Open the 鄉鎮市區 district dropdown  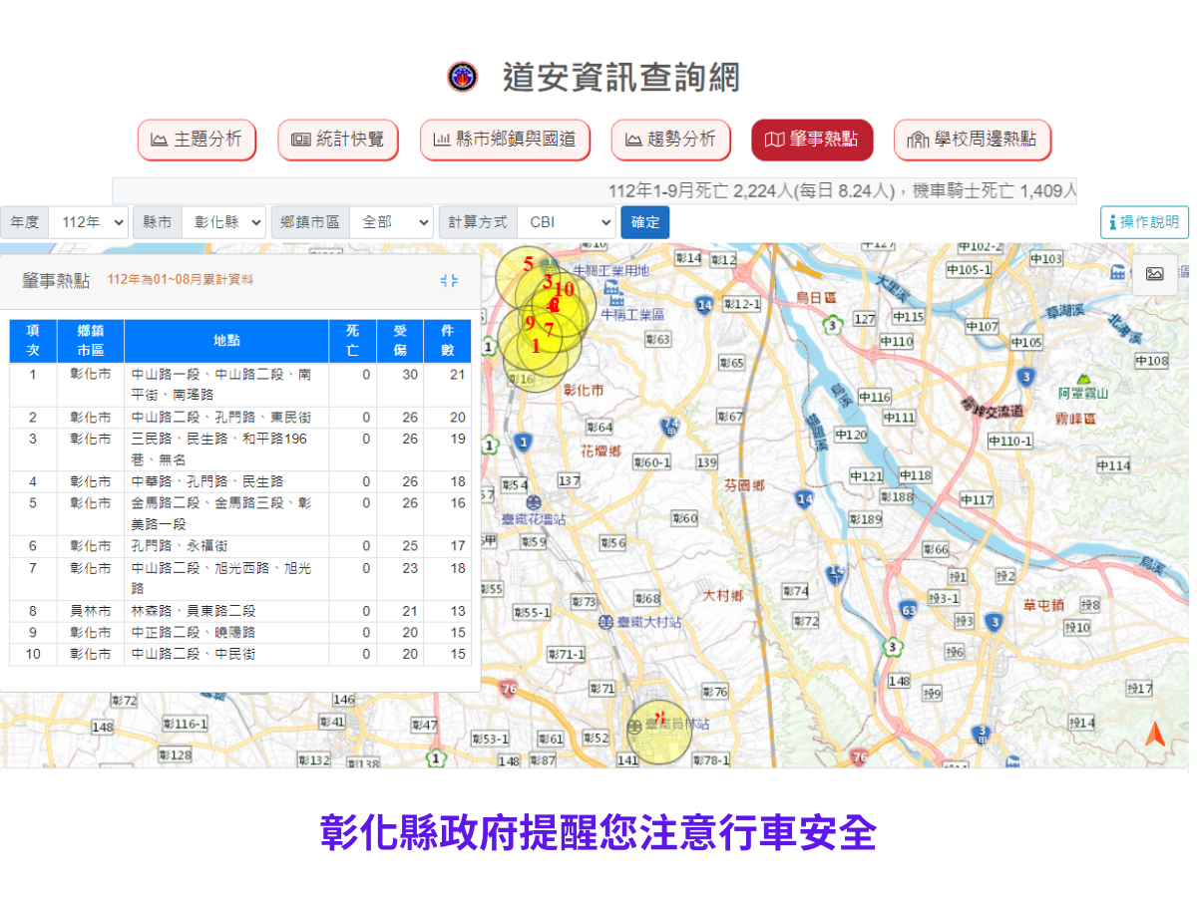[x=391, y=222]
